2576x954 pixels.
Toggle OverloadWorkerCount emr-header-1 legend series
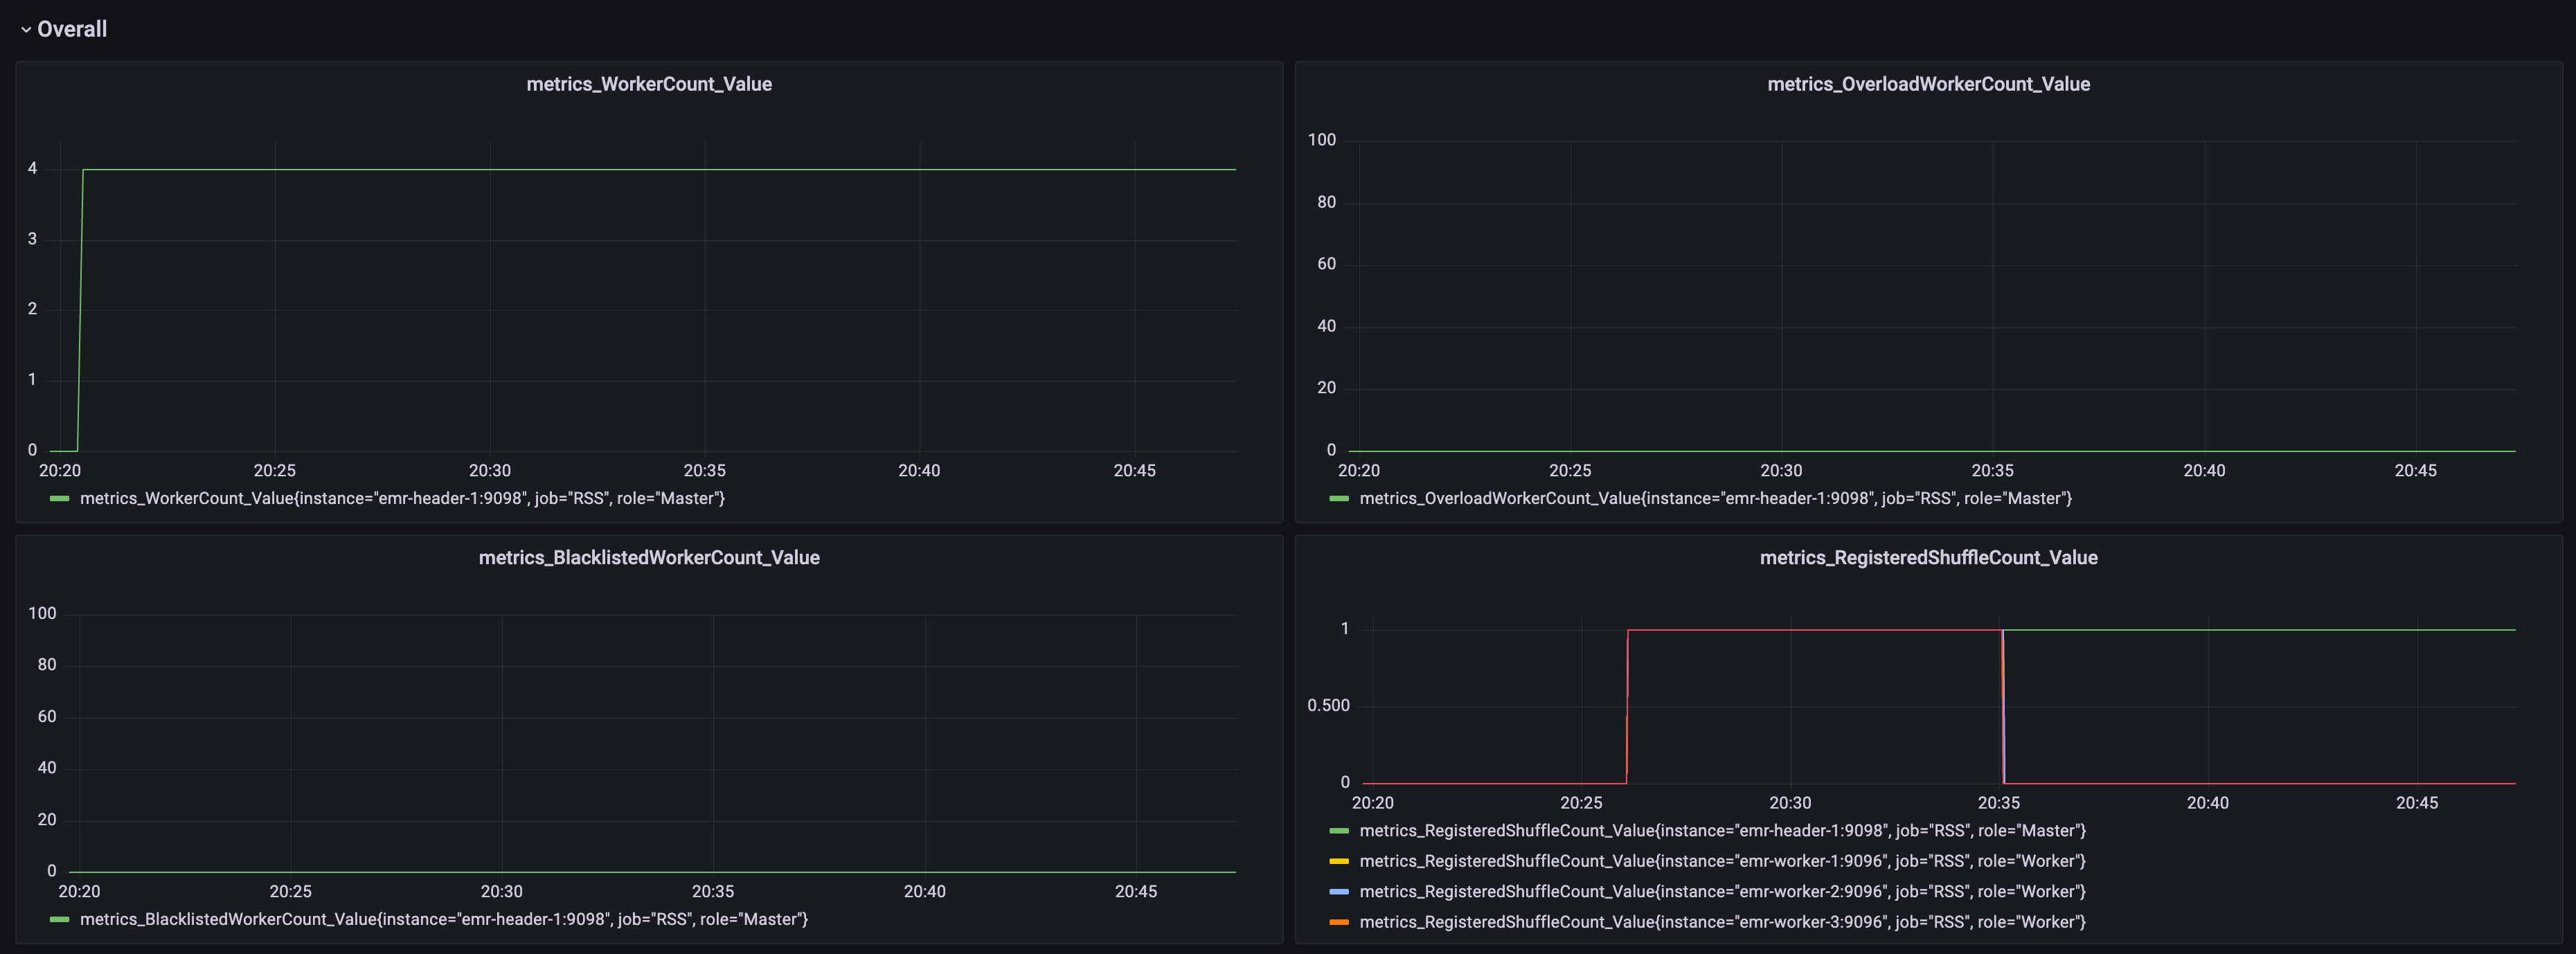coord(1715,499)
